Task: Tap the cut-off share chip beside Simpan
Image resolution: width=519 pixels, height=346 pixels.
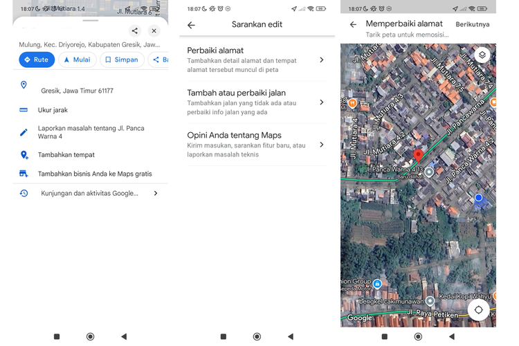Action: click(x=159, y=60)
